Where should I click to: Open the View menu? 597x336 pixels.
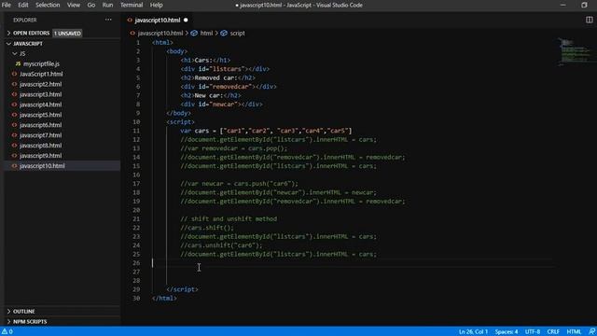(x=74, y=5)
